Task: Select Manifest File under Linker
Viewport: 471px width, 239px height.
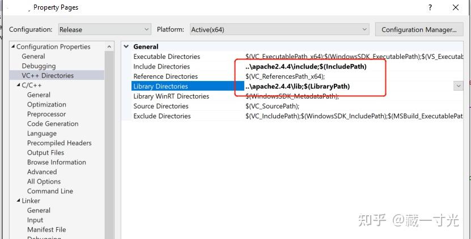Action: 46,229
